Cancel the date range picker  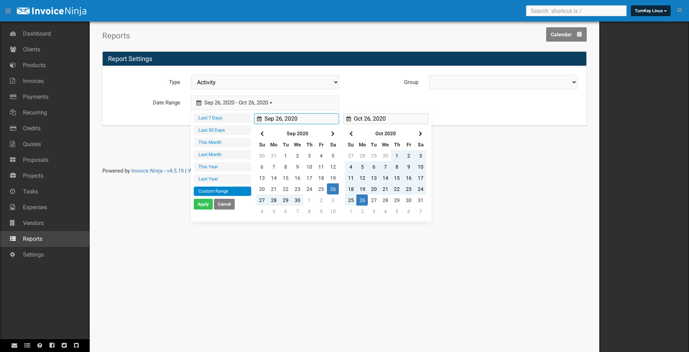(x=224, y=204)
